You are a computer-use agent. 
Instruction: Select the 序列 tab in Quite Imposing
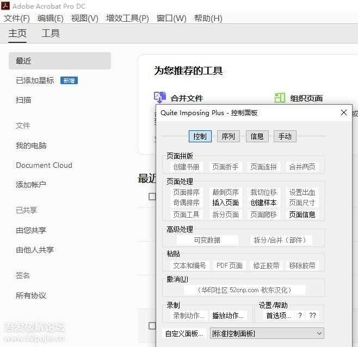[229, 136]
